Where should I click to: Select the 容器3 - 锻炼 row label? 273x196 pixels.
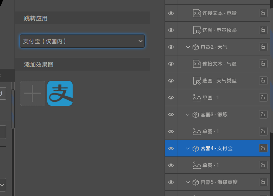214,115
